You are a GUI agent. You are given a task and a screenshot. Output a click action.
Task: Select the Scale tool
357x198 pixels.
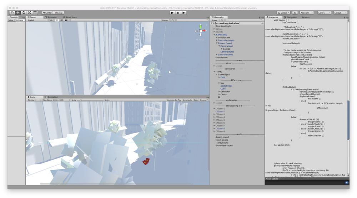(x=29, y=12)
